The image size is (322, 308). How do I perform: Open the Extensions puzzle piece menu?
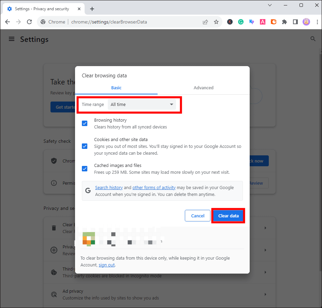click(x=284, y=22)
